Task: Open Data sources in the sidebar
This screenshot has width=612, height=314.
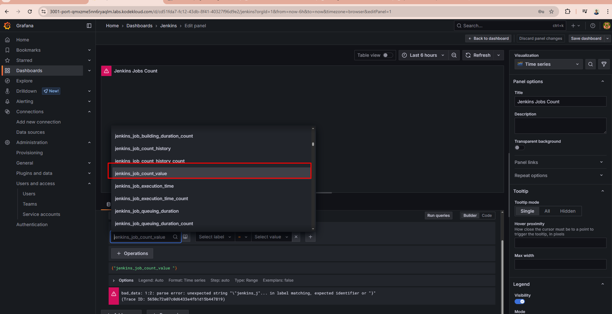Action: pyautogui.click(x=30, y=132)
